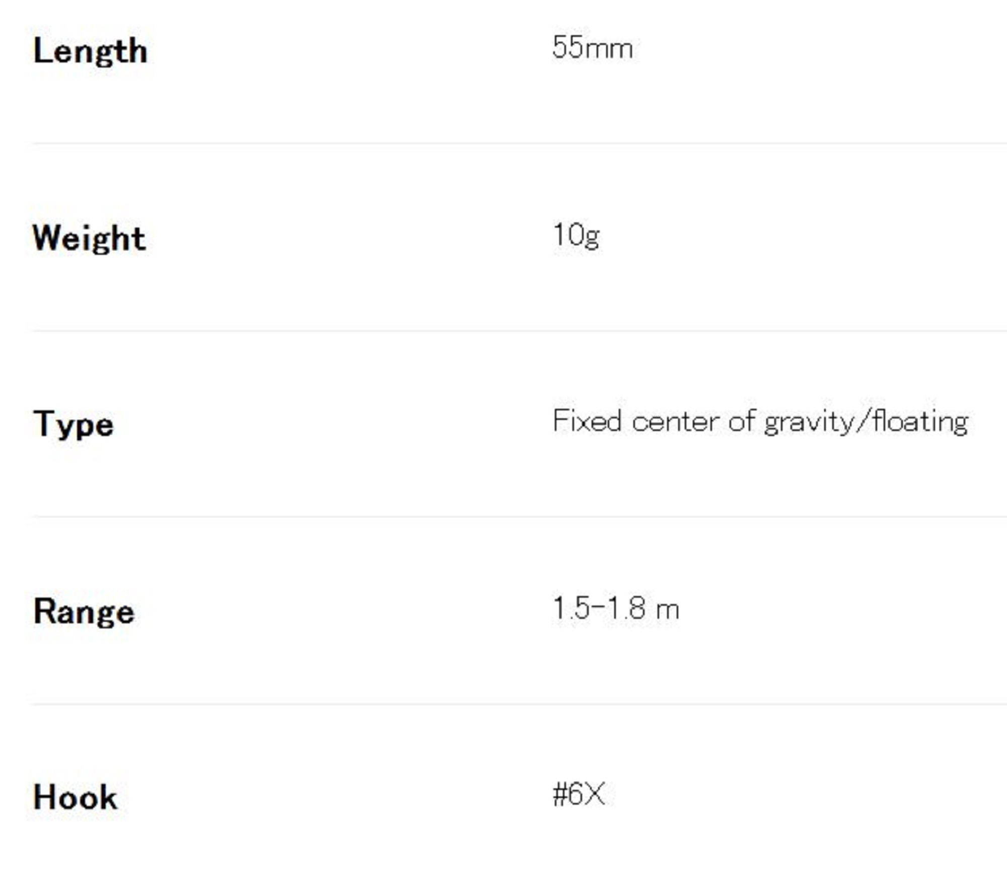Image resolution: width=1007 pixels, height=875 pixels.
Task: Click the Range specification label
Action: click(84, 612)
